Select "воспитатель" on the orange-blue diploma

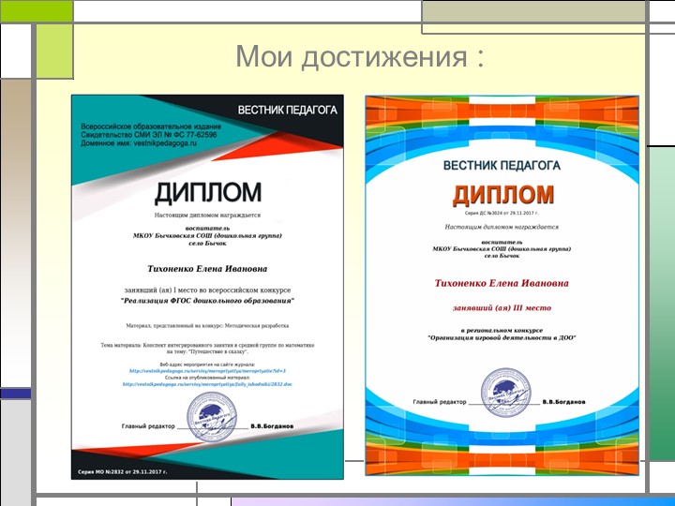click(502, 242)
